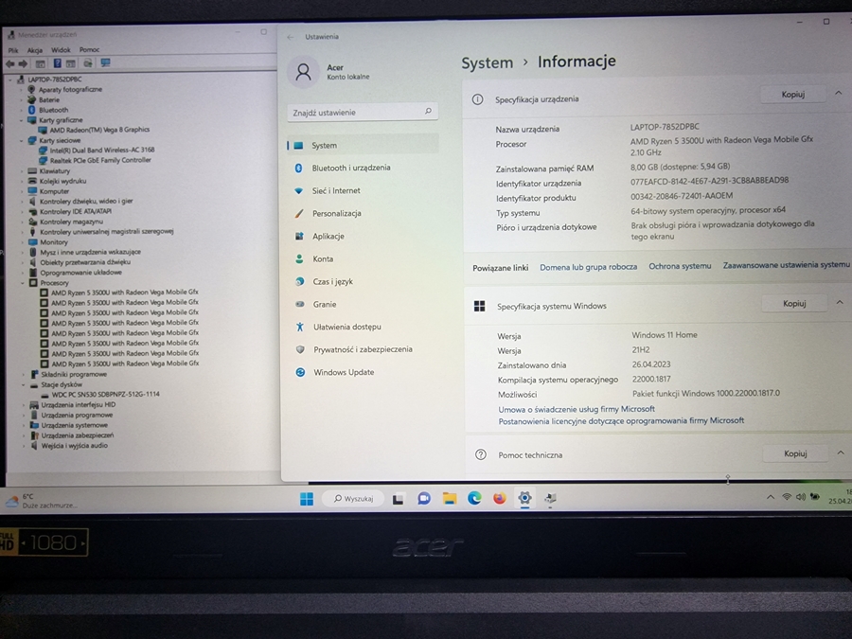Open Postanowienia licencyjne Microsoft link
The width and height of the screenshot is (852, 639).
621,420
